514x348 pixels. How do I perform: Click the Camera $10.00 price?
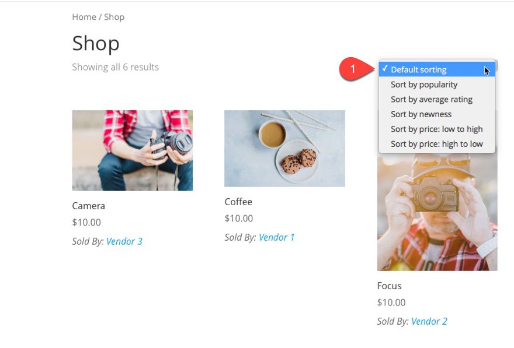click(x=86, y=222)
